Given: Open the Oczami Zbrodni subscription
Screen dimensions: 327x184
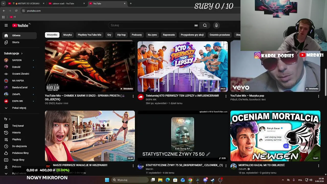Looking at the screenshot, I should [19, 74].
